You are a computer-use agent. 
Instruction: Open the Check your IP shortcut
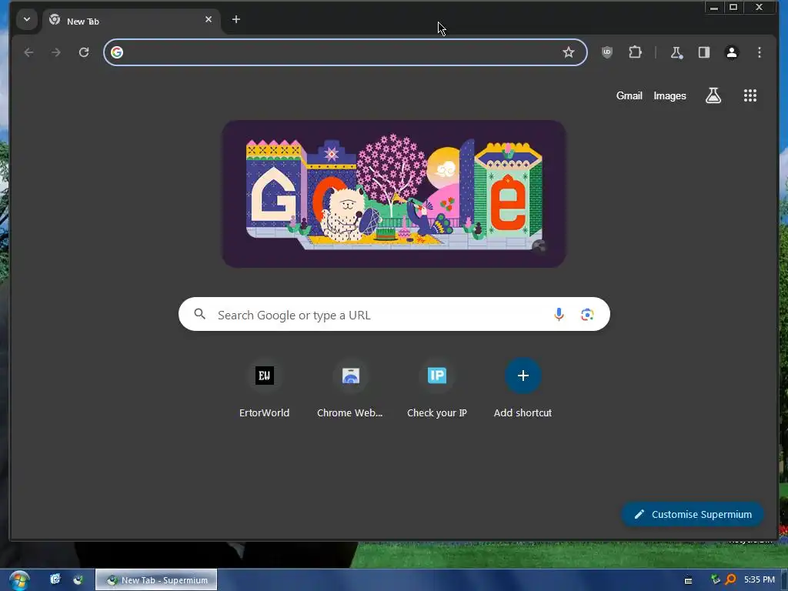pos(437,388)
